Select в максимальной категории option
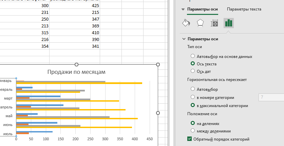The height and width of the screenshot is (146, 284). (193, 106)
